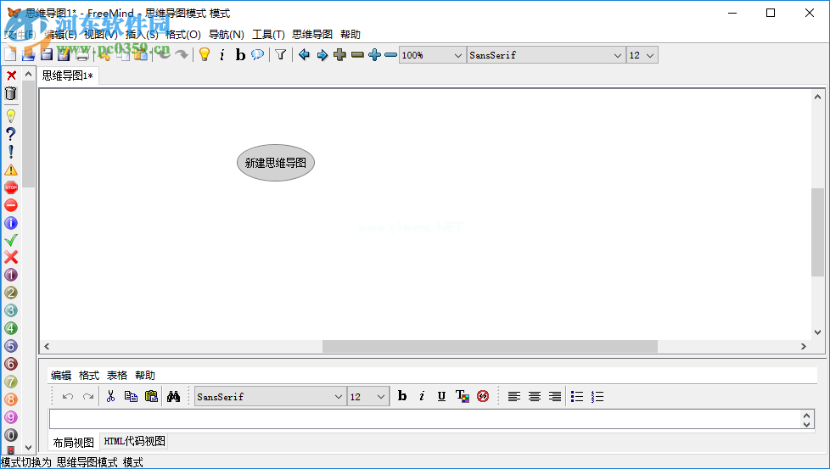Add the yellow warning triangle icon
The height and width of the screenshot is (469, 830).
[x=11, y=170]
